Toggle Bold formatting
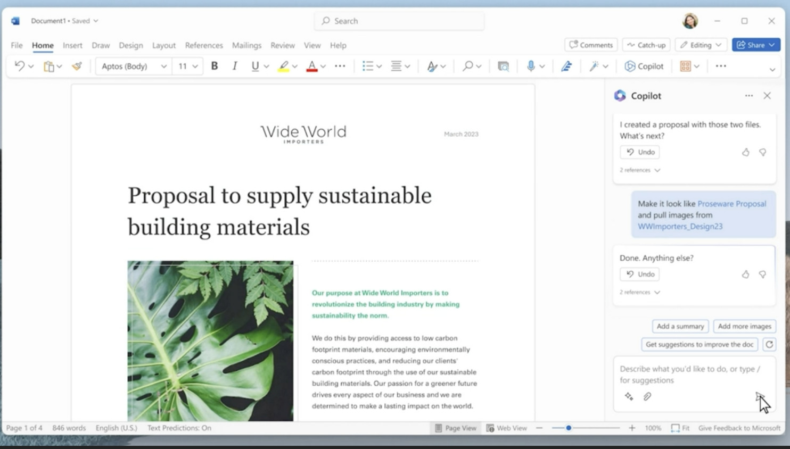790x449 pixels. click(x=215, y=66)
